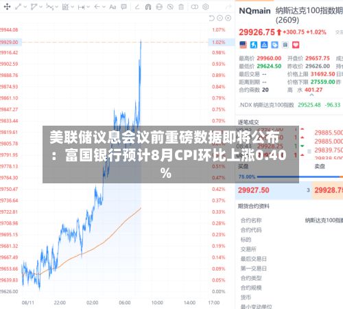The height and width of the screenshot is (309, 343).
Task: Toggle the lock drawings tool
Action: click(159, 7)
